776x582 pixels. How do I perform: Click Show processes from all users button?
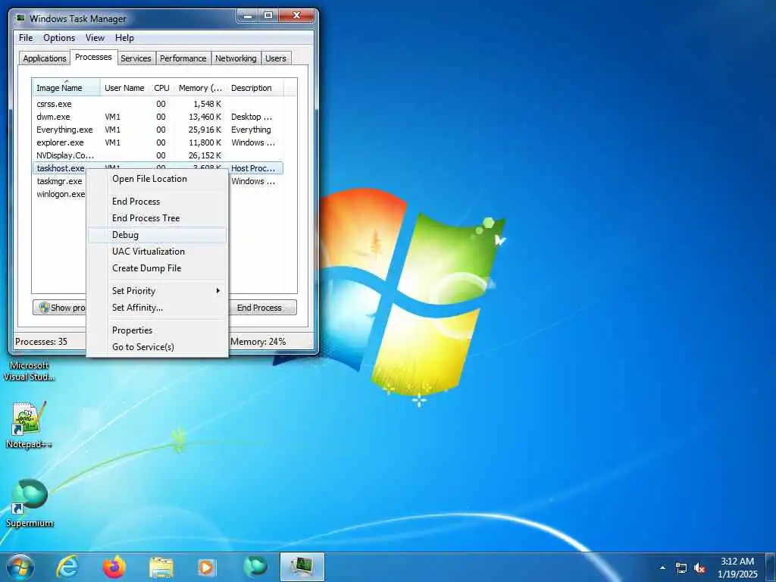click(60, 308)
